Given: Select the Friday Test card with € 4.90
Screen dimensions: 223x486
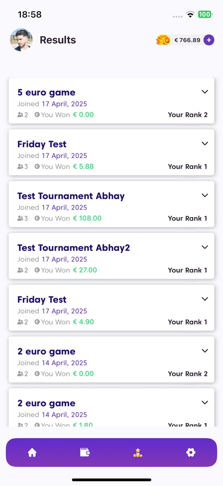Looking at the screenshot, I should click(111, 308).
